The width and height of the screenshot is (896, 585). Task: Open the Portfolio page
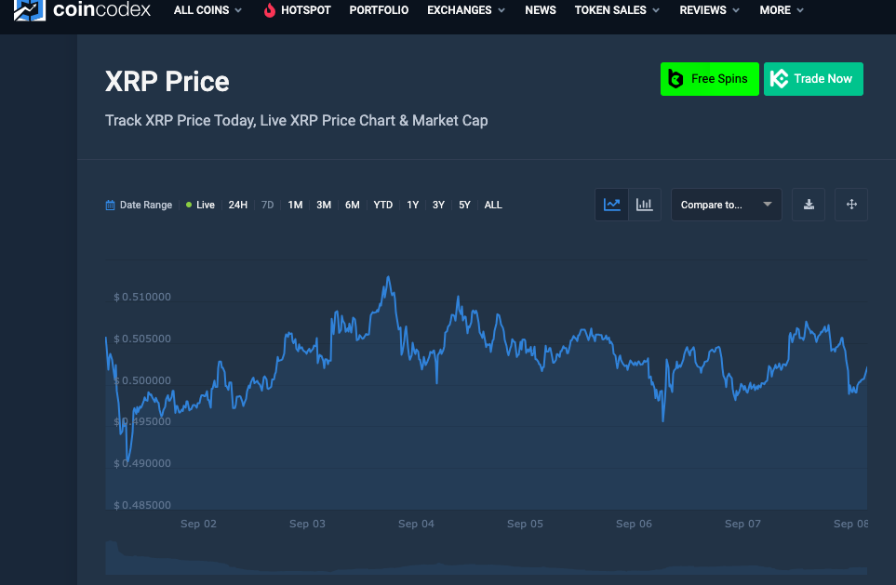click(379, 10)
